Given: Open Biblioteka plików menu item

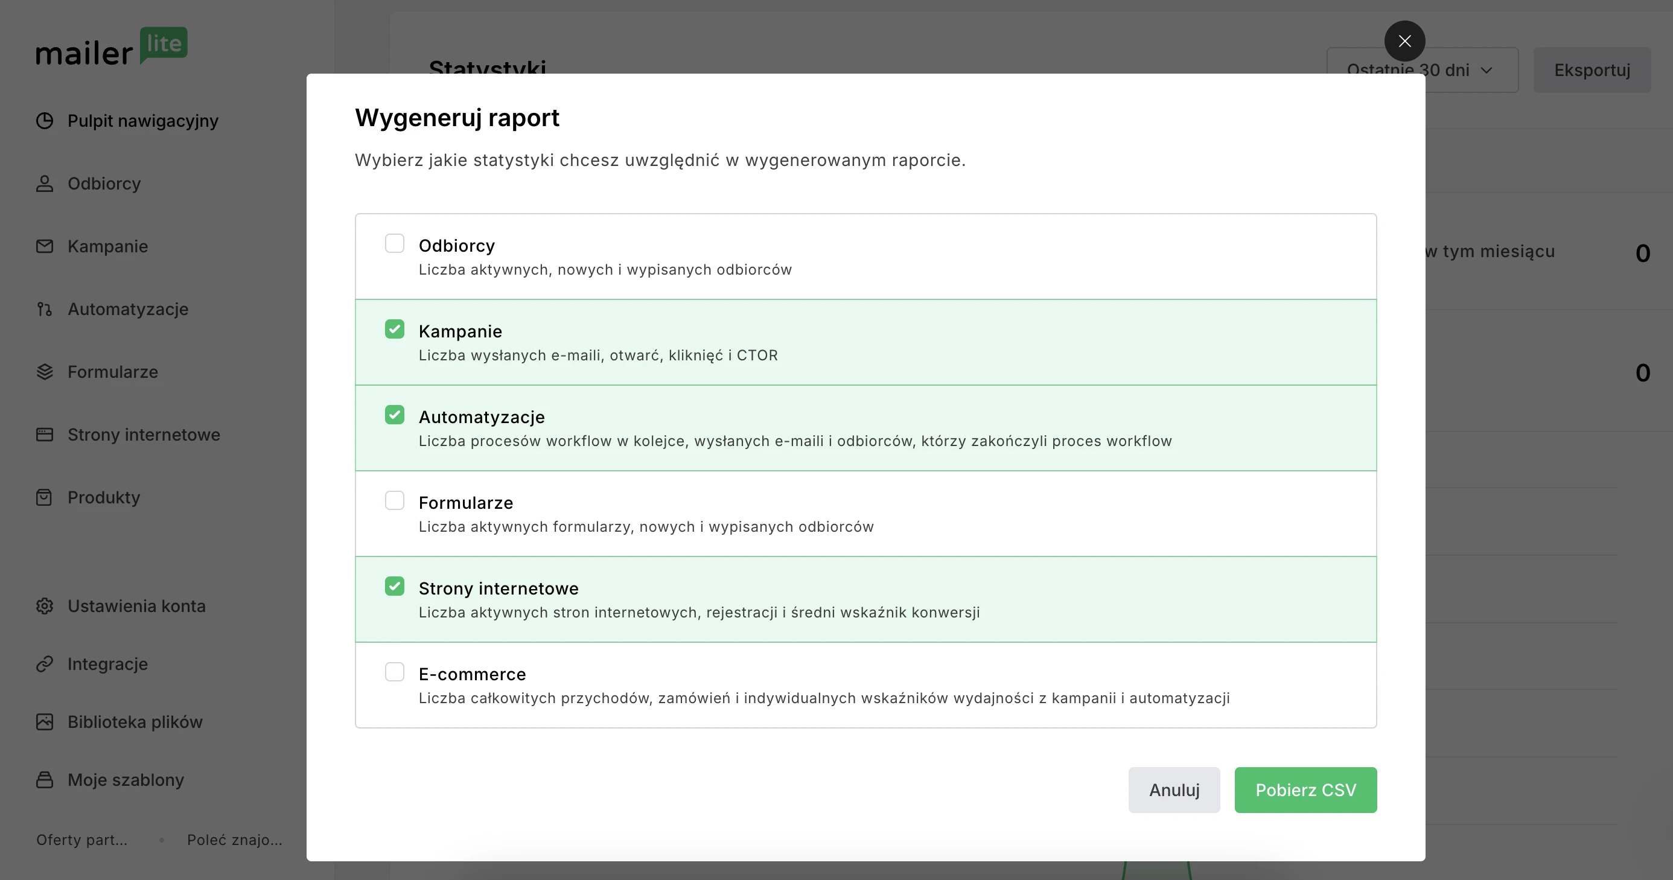Looking at the screenshot, I should click(135, 721).
